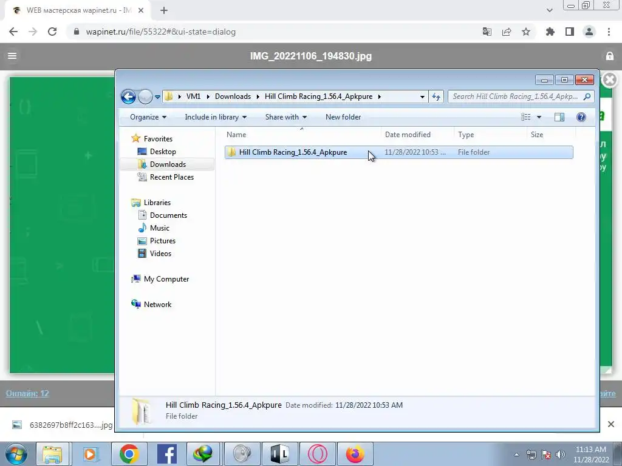The image size is (622, 466).
Task: Select Downloads in the navigation pane
Action: (x=168, y=164)
